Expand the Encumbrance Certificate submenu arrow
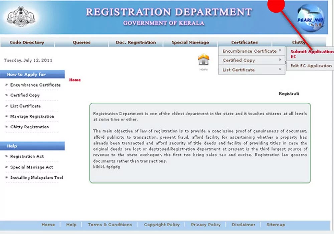334x234 pixels. (x=280, y=51)
